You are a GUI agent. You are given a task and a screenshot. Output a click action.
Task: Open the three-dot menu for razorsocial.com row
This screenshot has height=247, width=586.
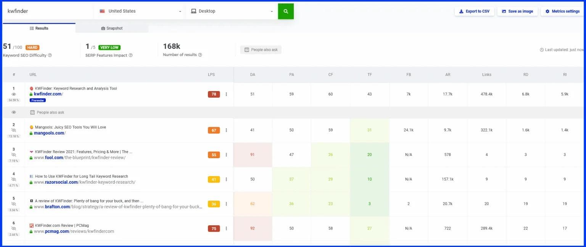[x=226, y=179]
